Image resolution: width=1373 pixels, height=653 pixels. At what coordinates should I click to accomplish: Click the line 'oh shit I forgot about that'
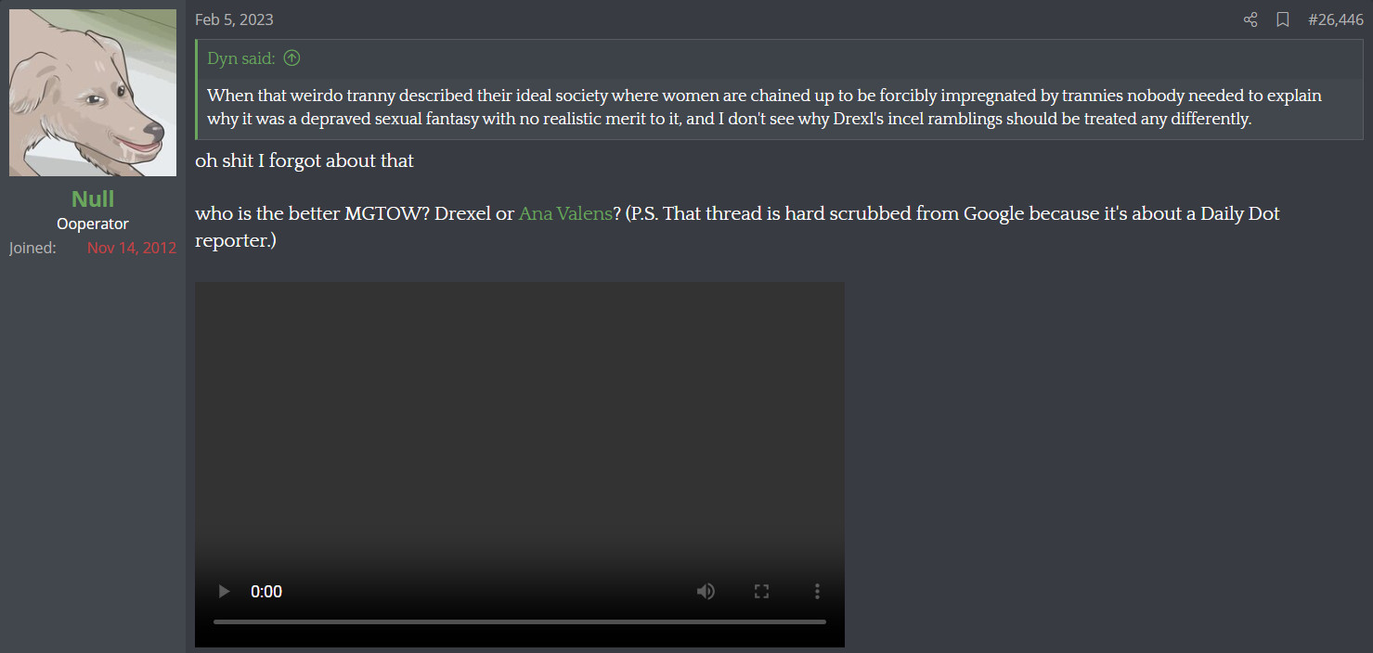304,161
